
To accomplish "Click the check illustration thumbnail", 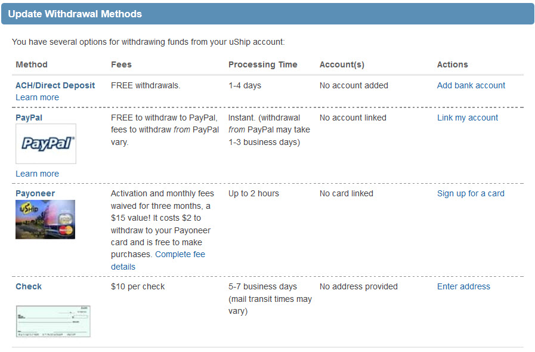I will (x=53, y=322).
